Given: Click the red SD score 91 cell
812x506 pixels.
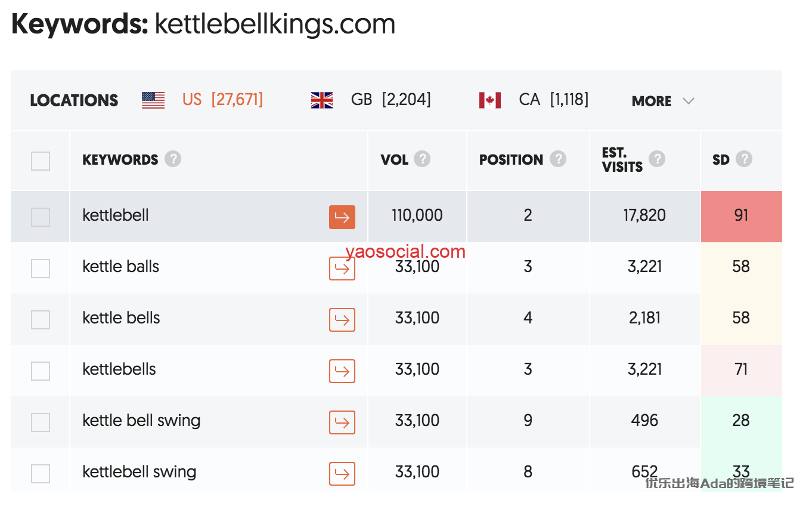Looking at the screenshot, I should tap(741, 216).
